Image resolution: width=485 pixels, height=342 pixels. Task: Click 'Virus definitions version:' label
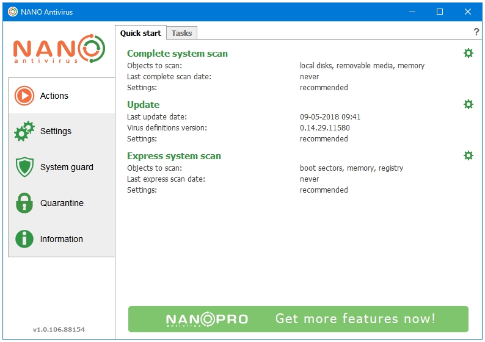click(x=167, y=128)
